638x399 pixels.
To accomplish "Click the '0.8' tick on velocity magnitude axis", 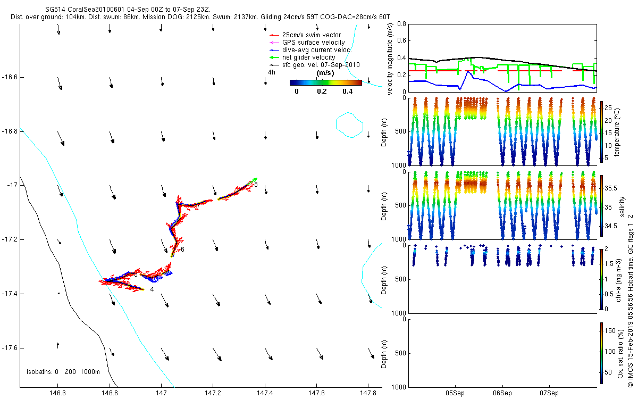I will click(401, 24).
